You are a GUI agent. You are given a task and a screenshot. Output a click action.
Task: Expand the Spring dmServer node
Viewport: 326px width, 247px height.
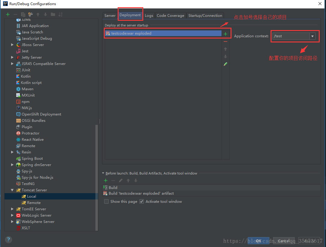point(12,165)
